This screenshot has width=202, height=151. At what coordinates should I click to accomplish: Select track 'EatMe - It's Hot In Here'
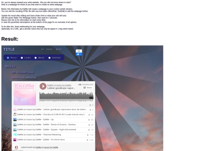[x=53, y=140]
